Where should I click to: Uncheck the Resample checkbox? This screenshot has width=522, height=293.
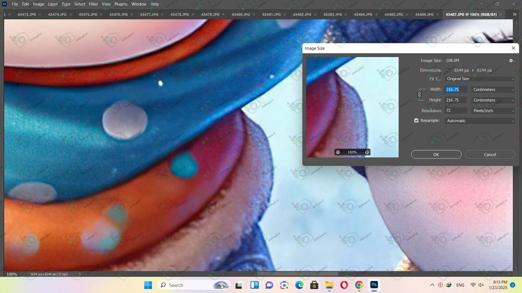click(416, 121)
